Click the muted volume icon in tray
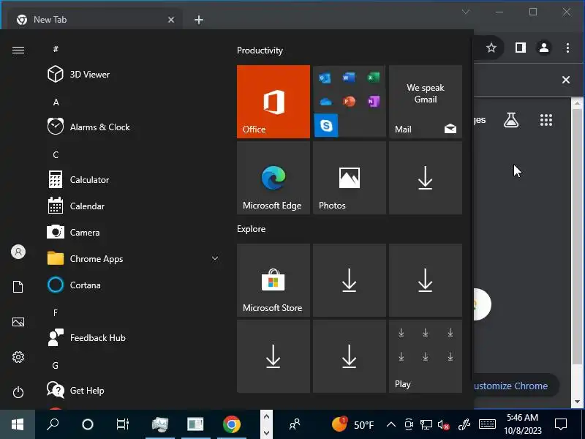585x439 pixels. pyautogui.click(x=443, y=424)
